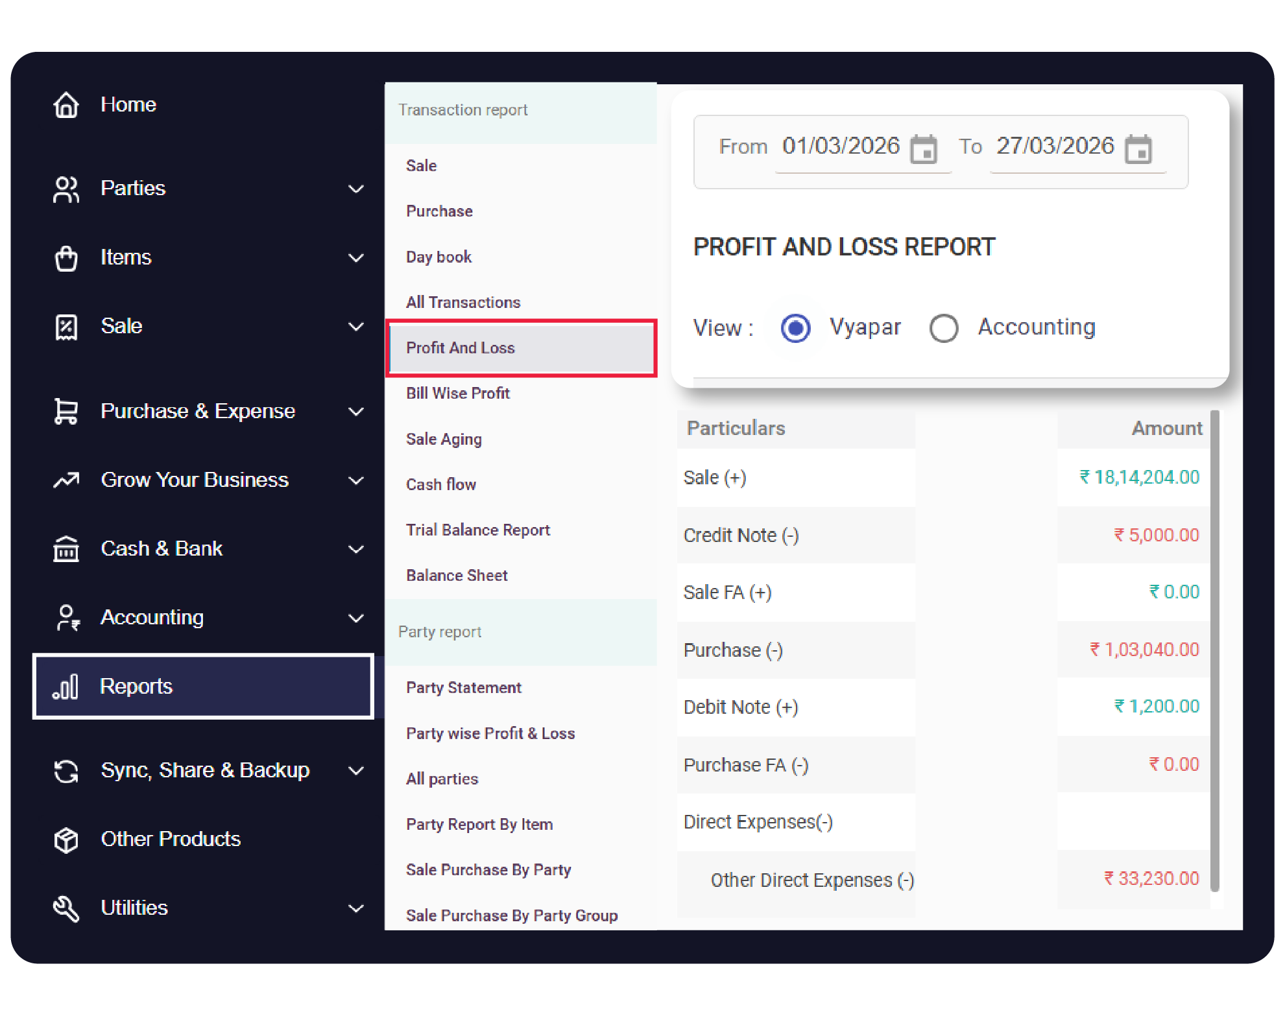Viewport: 1285px width, 1012px height.
Task: View the Trial Balance Report
Action: pos(478,530)
